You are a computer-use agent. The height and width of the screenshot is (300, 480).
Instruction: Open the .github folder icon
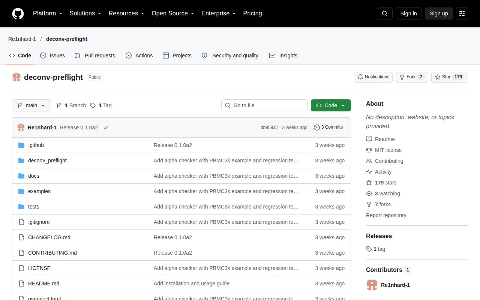(21, 145)
